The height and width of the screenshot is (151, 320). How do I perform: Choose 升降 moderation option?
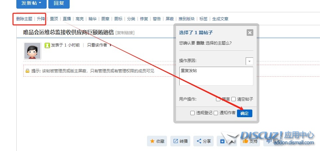41,19
